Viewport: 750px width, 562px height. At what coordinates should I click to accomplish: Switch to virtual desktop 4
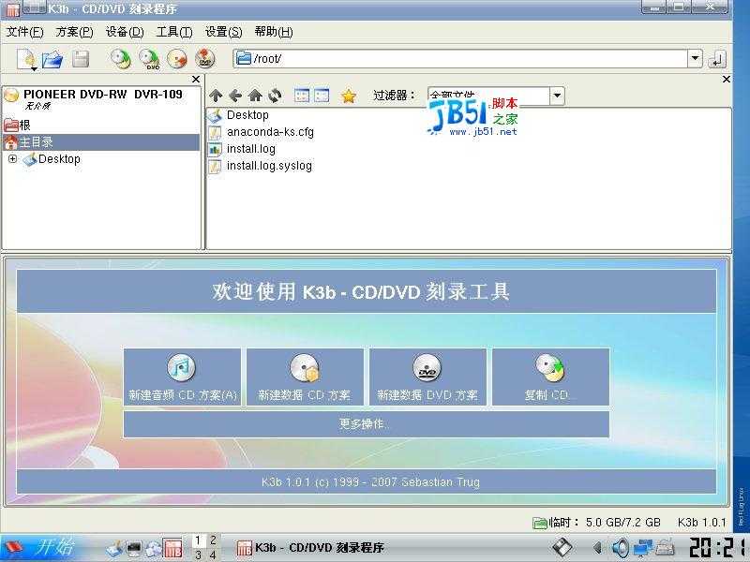click(x=214, y=555)
